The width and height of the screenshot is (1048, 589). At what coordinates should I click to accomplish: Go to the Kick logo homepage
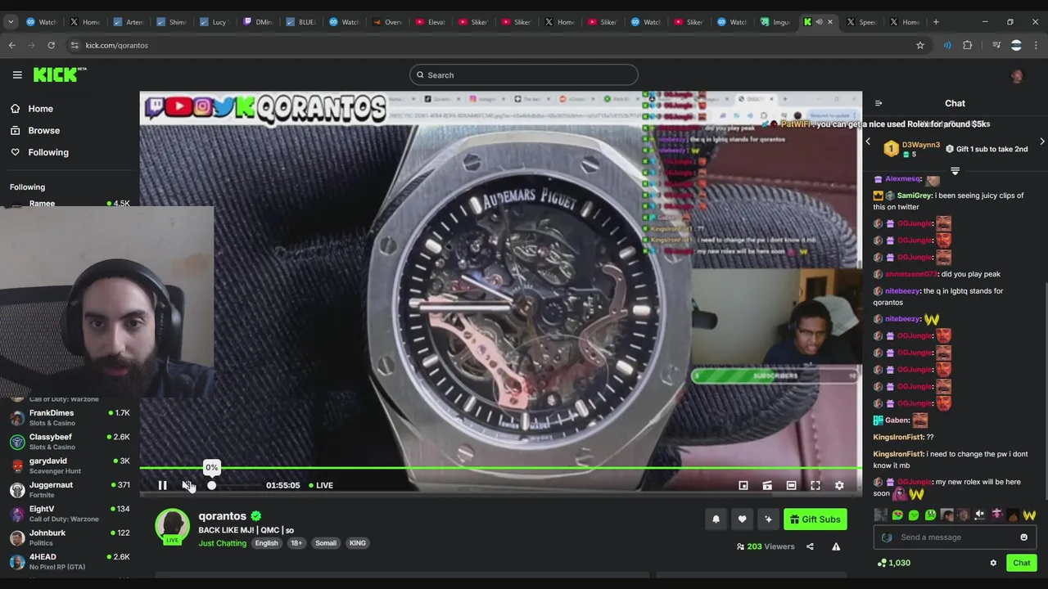pos(59,74)
